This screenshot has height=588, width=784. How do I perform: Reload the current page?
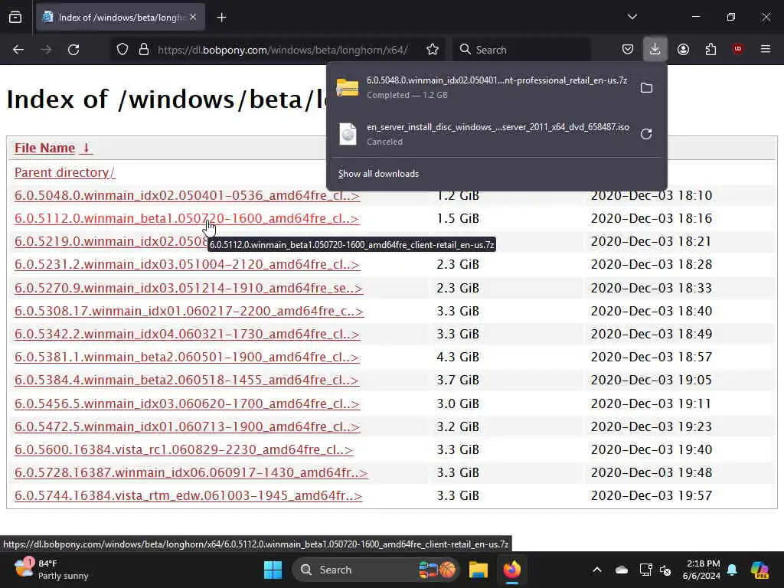pyautogui.click(x=73, y=50)
